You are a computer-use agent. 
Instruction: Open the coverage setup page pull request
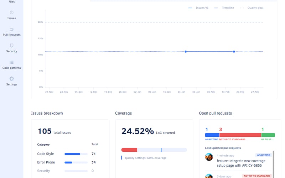coord(241,163)
